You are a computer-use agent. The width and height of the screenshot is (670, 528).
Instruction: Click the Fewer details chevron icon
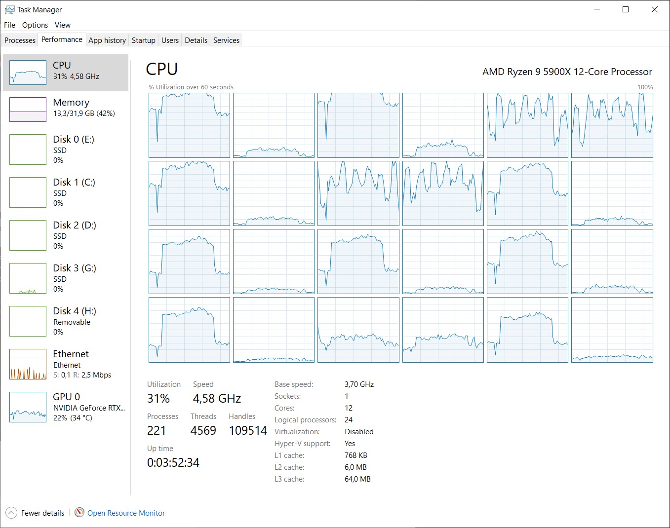(11, 513)
